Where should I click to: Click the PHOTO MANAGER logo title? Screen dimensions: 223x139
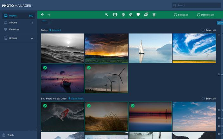[x=16, y=6]
